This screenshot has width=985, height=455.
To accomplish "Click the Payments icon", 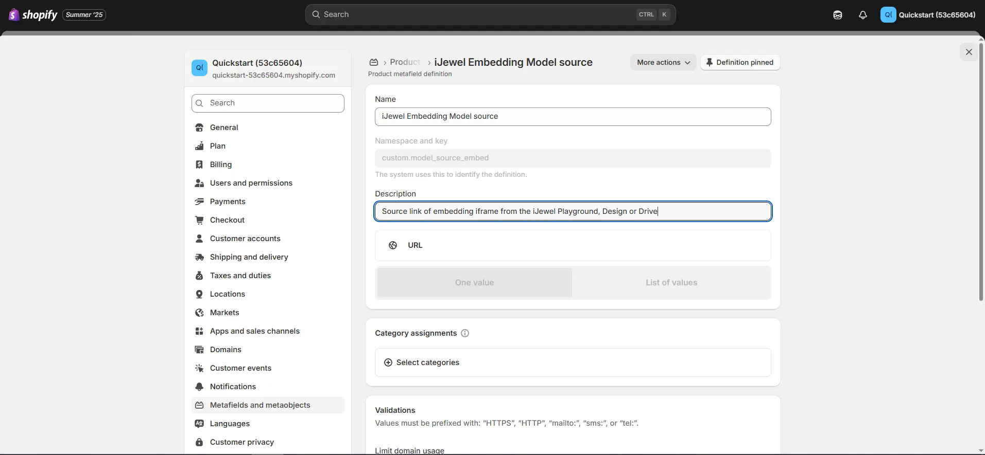I will (199, 202).
